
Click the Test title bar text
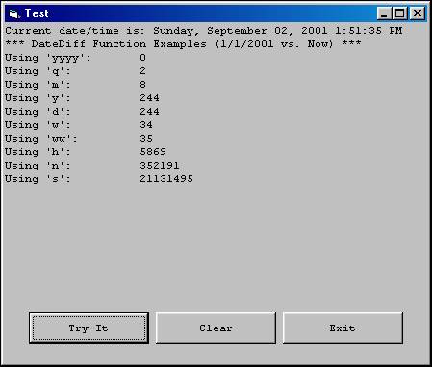tap(37, 13)
